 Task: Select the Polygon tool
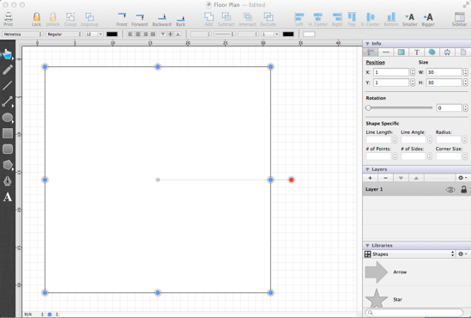(x=8, y=165)
